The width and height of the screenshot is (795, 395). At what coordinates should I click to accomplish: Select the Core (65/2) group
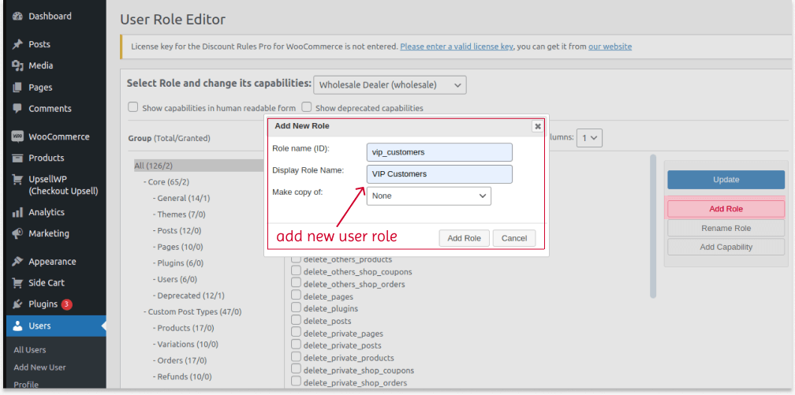coord(166,181)
